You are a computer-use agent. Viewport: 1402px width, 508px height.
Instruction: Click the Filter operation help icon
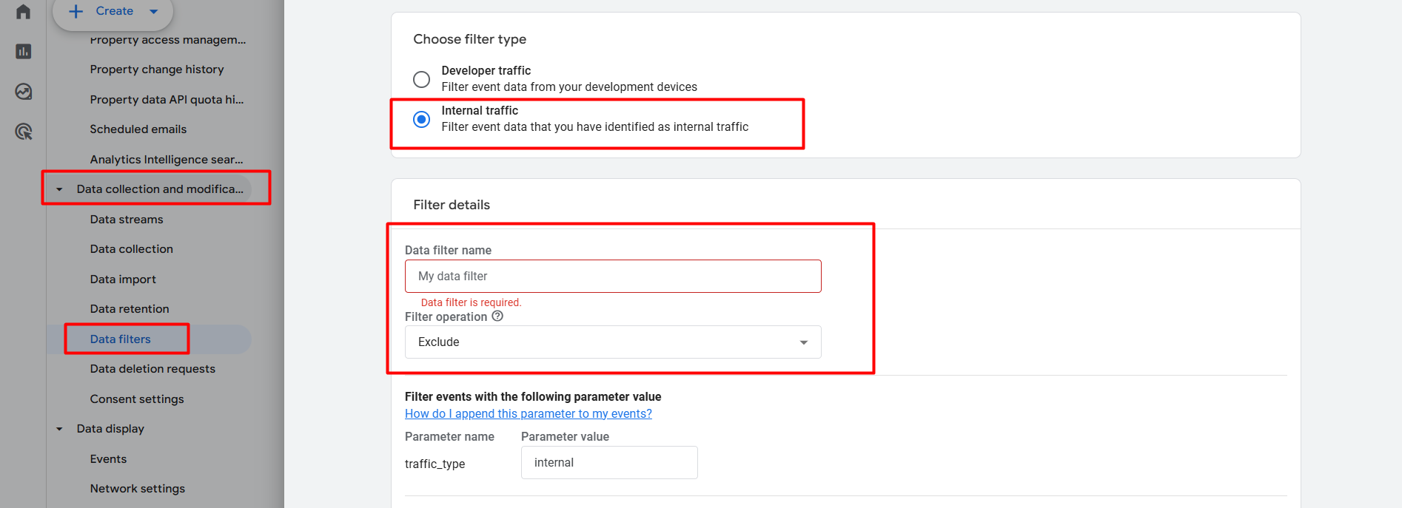497,316
